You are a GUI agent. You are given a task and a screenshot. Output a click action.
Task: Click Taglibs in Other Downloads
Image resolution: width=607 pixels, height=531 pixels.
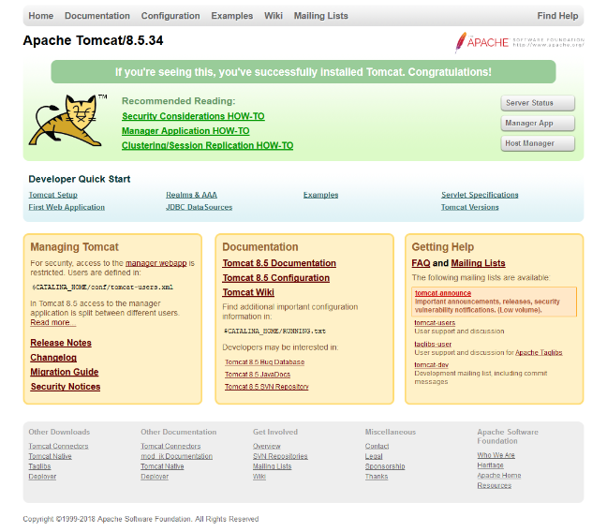tap(39, 466)
